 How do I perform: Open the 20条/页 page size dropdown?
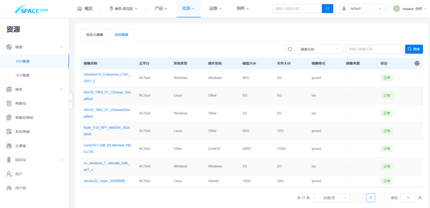pos(332,198)
